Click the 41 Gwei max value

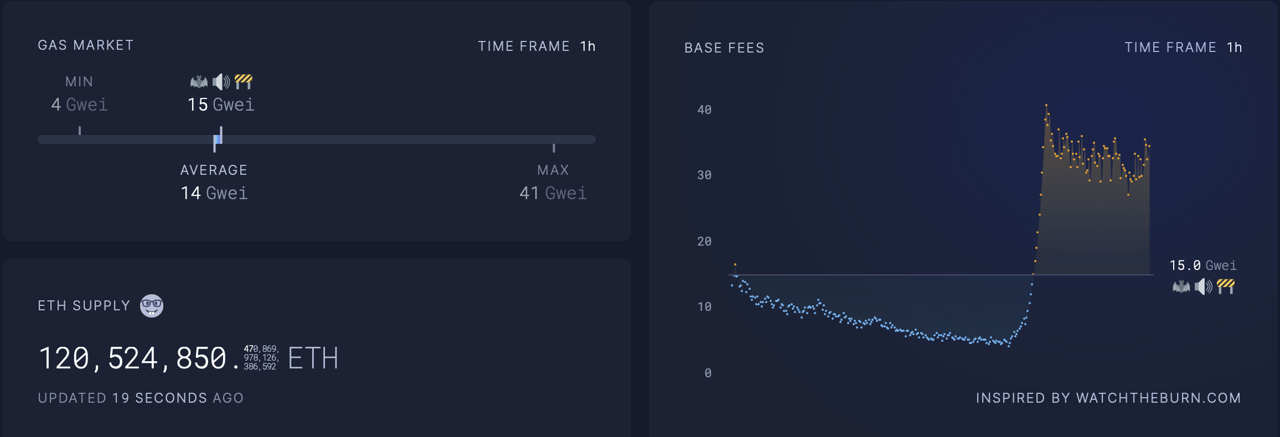tap(553, 193)
